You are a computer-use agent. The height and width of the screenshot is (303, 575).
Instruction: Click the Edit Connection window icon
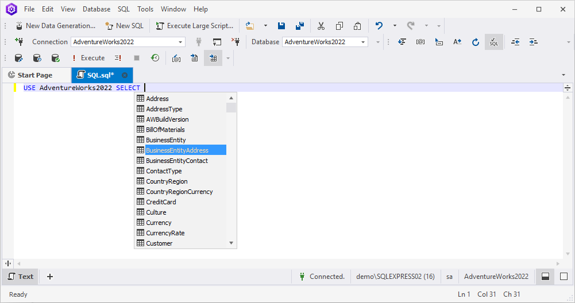(217, 42)
